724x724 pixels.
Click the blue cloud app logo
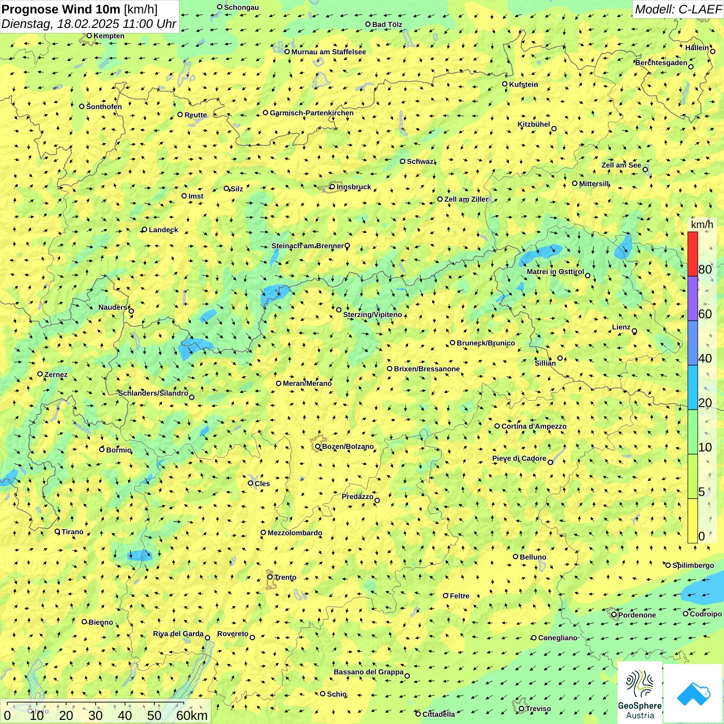693,693
